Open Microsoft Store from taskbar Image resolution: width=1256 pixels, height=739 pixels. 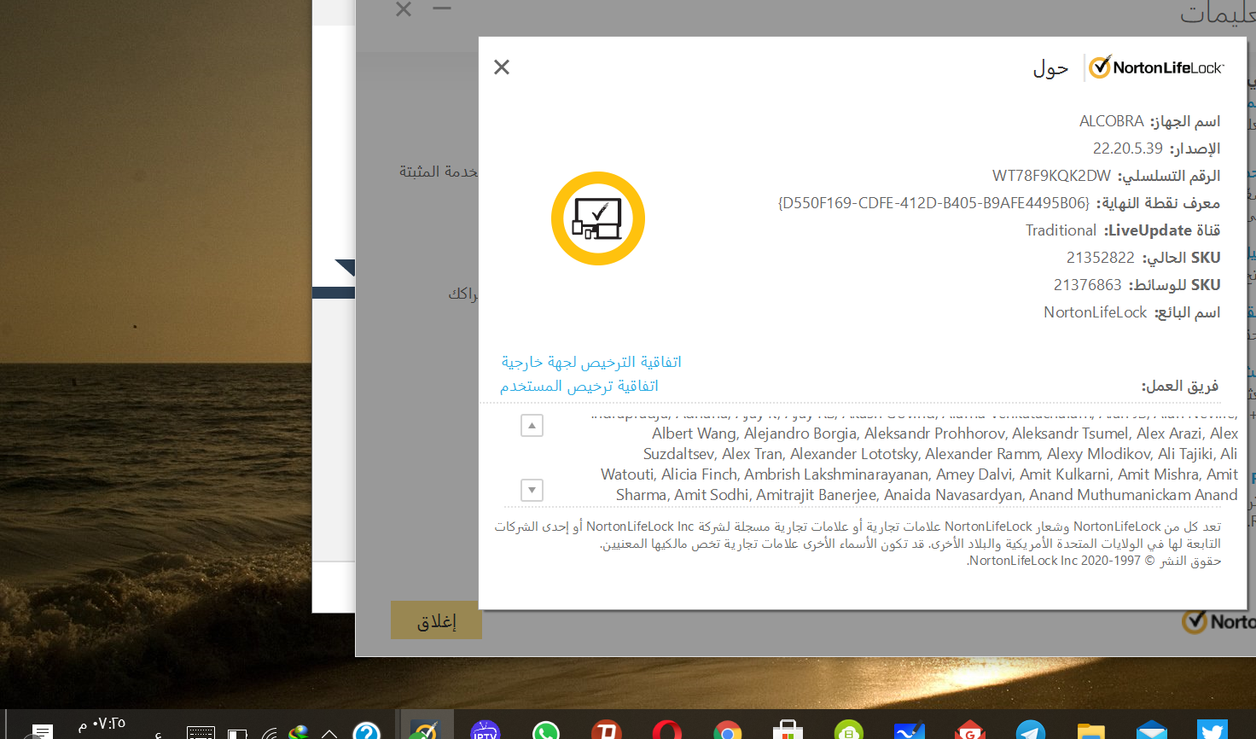[788, 730]
